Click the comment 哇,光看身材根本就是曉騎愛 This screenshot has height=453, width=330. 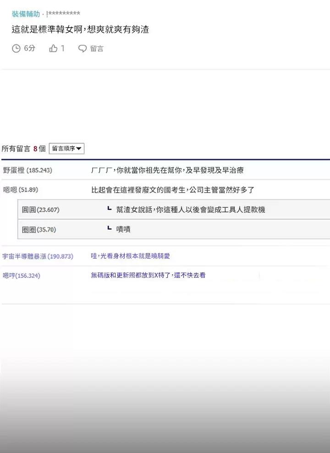click(130, 256)
